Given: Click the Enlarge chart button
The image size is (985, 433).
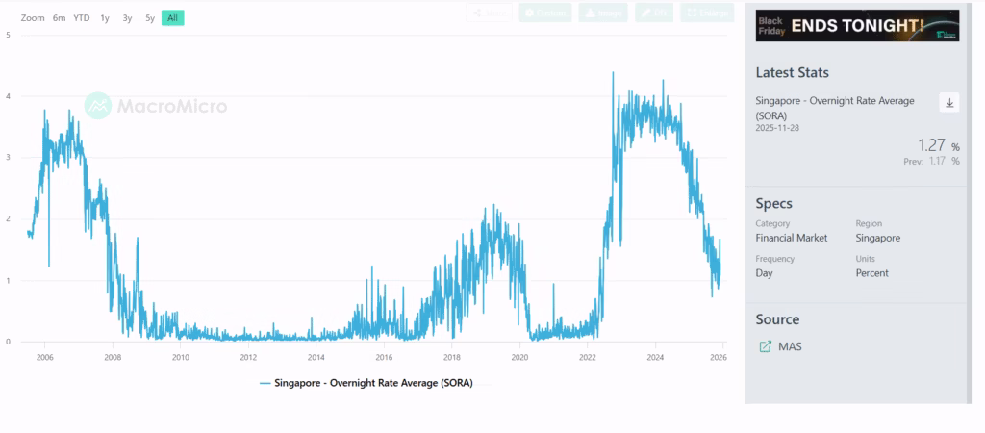Looking at the screenshot, I should (707, 13).
